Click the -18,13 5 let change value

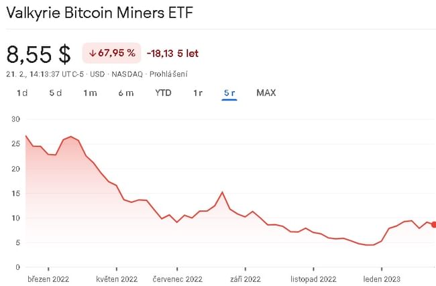pos(172,53)
